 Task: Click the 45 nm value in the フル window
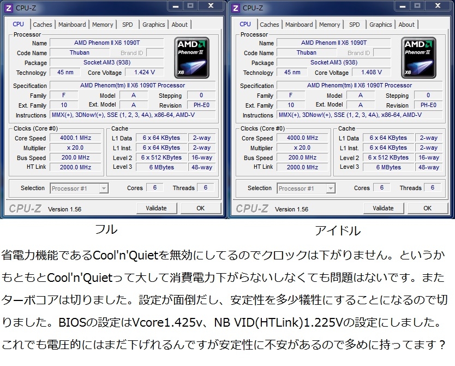click(x=65, y=72)
